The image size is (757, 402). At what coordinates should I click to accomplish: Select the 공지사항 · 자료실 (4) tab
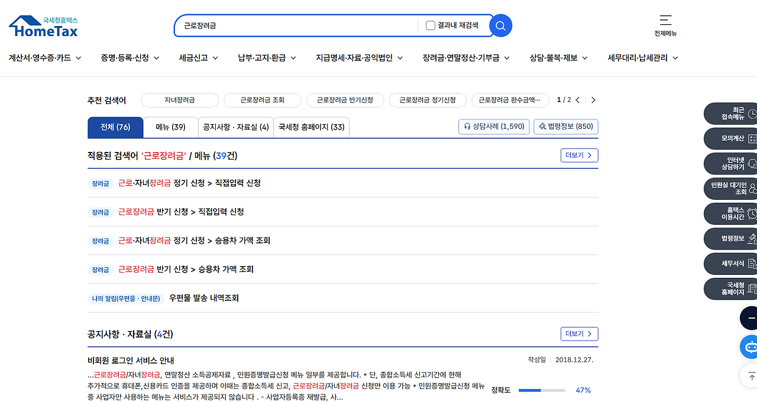click(x=236, y=127)
